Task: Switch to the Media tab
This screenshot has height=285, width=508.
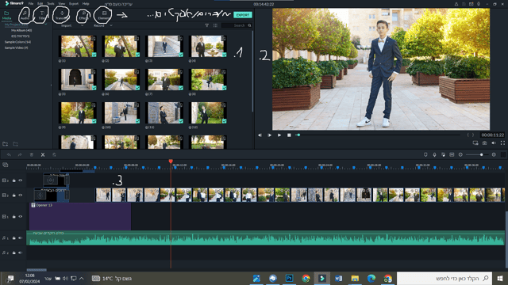Action: pyautogui.click(x=6, y=15)
